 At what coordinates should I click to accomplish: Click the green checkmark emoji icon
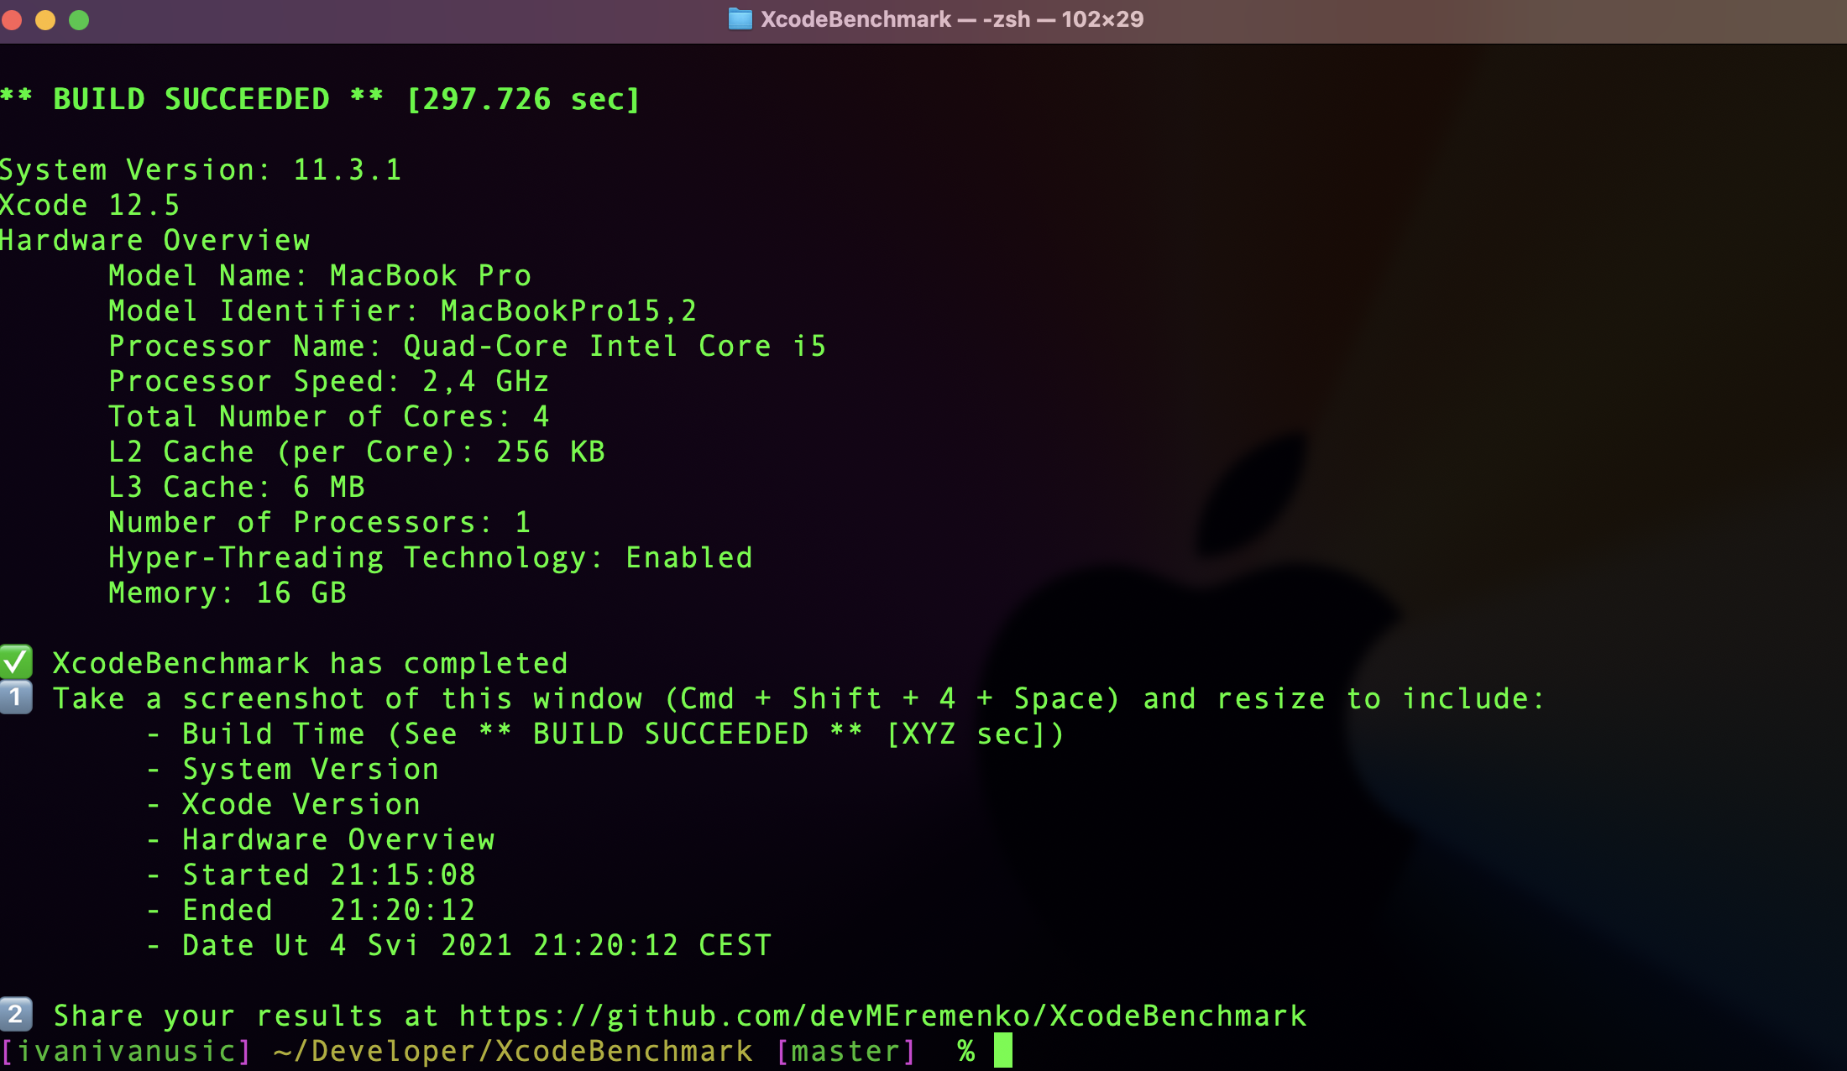pyautogui.click(x=16, y=663)
